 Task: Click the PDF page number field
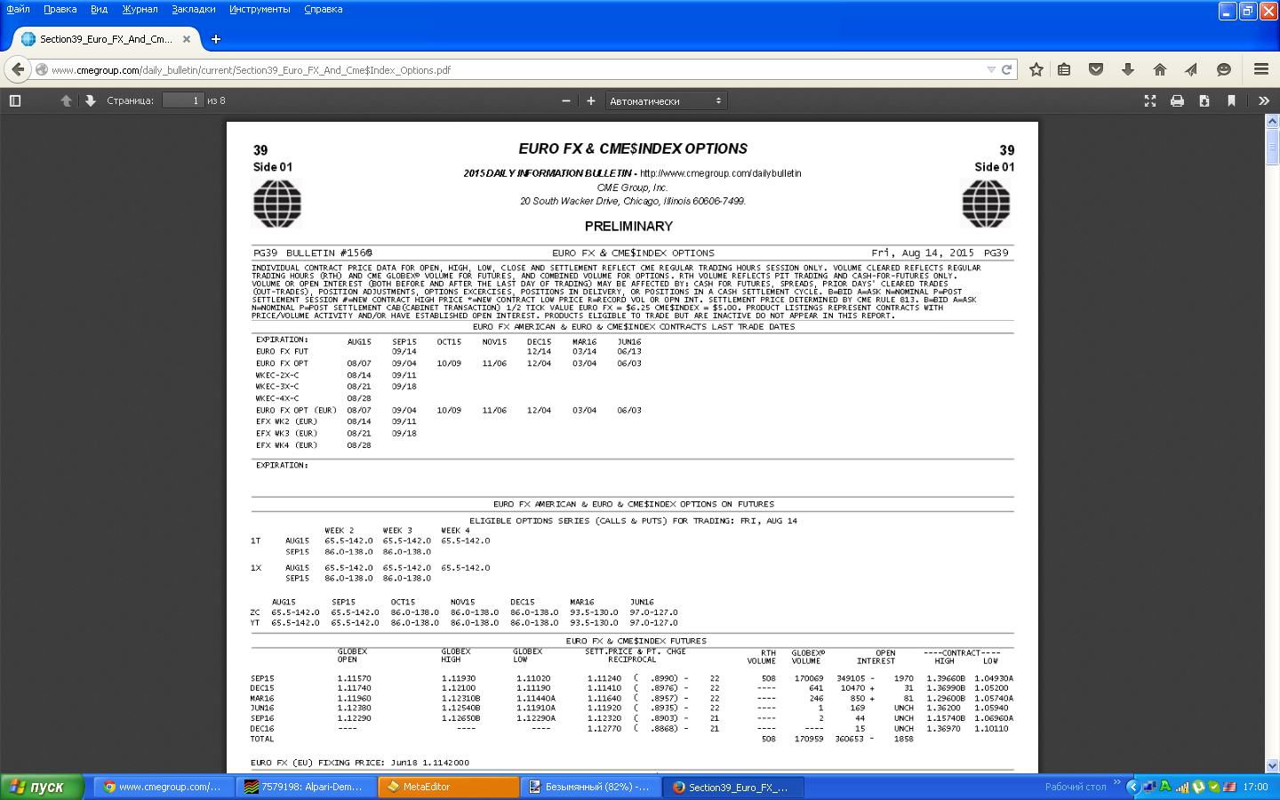pos(184,100)
